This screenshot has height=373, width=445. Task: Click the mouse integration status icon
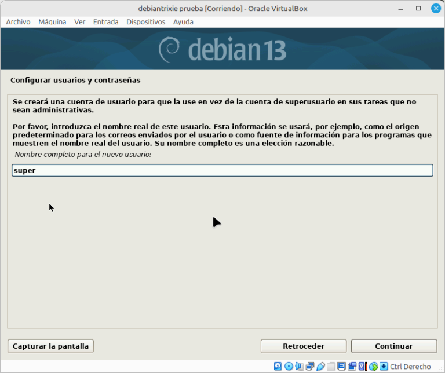pos(373,366)
